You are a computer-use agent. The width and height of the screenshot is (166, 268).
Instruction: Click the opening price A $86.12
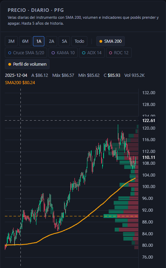(40, 75)
